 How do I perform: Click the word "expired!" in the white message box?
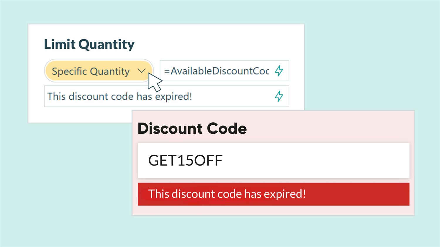(173, 96)
